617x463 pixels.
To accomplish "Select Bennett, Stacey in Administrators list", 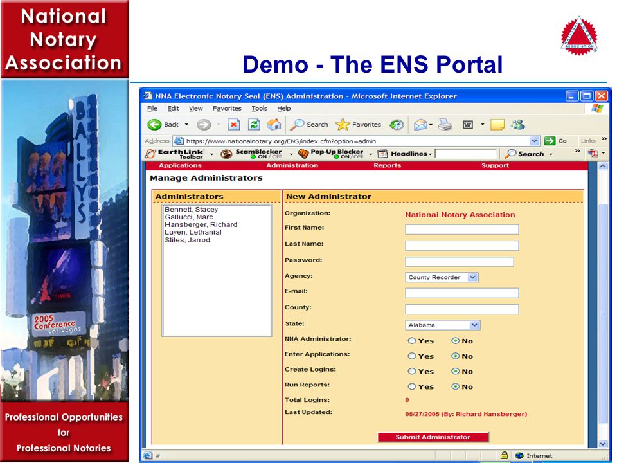I will [192, 210].
